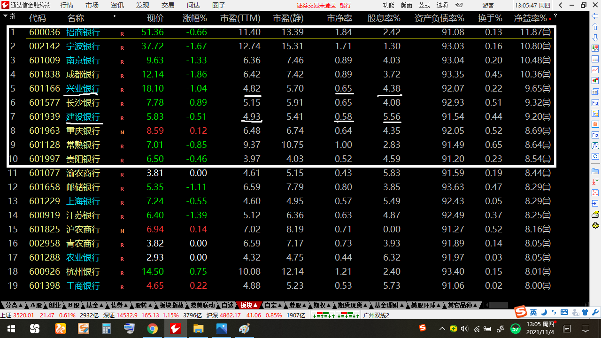Click the red R marker beside 招商银行
Image resolution: width=601 pixels, height=338 pixels.
click(x=122, y=34)
